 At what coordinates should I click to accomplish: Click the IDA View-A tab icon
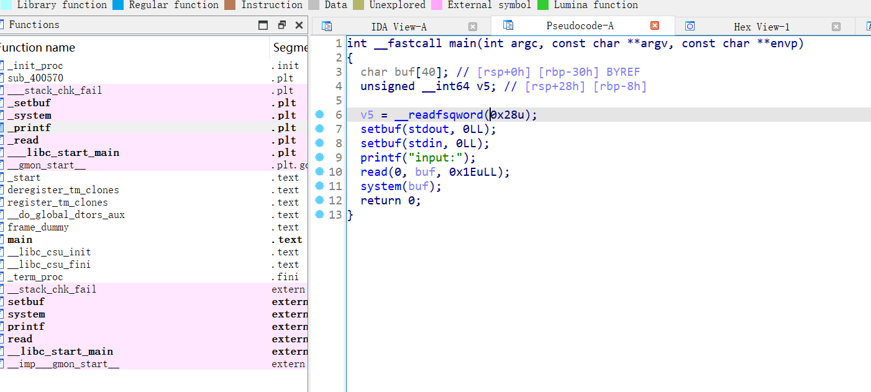(327, 27)
